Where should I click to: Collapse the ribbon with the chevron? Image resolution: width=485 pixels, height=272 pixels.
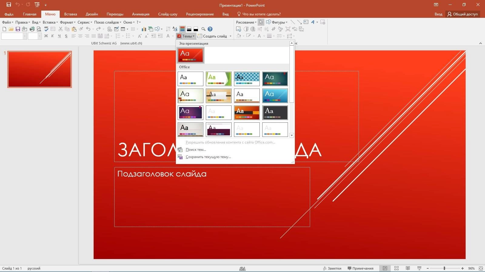pos(480,43)
